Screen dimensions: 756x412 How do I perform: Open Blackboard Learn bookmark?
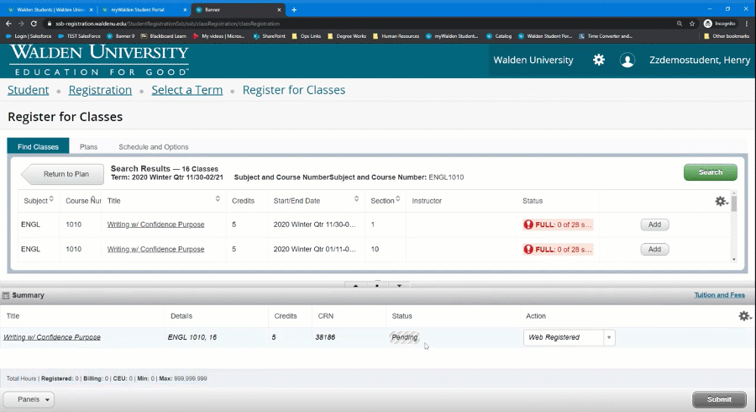click(x=164, y=36)
